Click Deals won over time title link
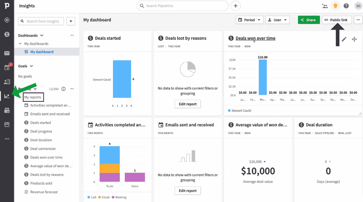 point(255,38)
